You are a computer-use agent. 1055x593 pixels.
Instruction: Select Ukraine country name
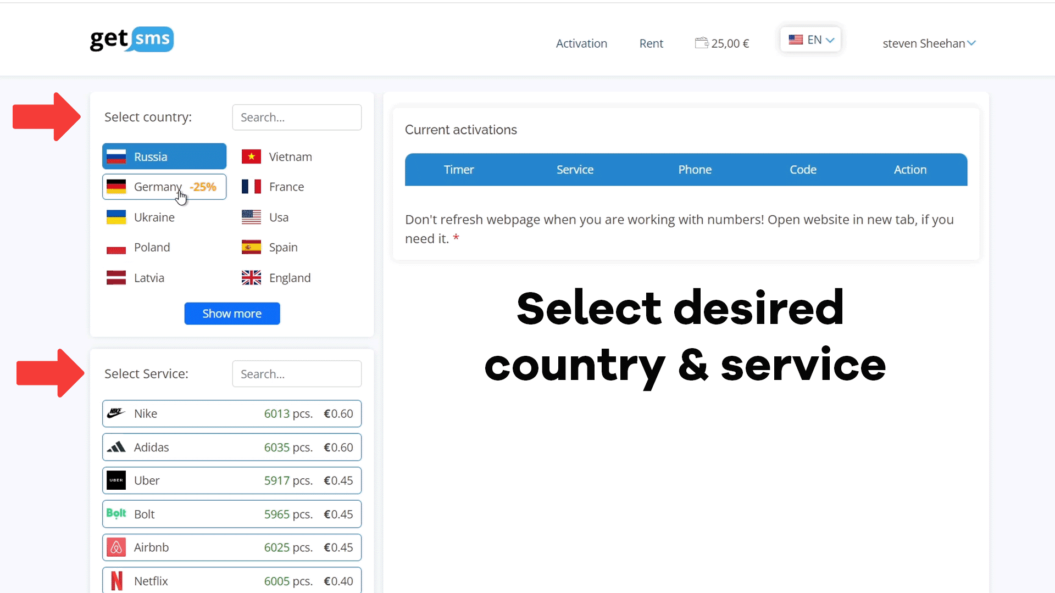(x=154, y=217)
